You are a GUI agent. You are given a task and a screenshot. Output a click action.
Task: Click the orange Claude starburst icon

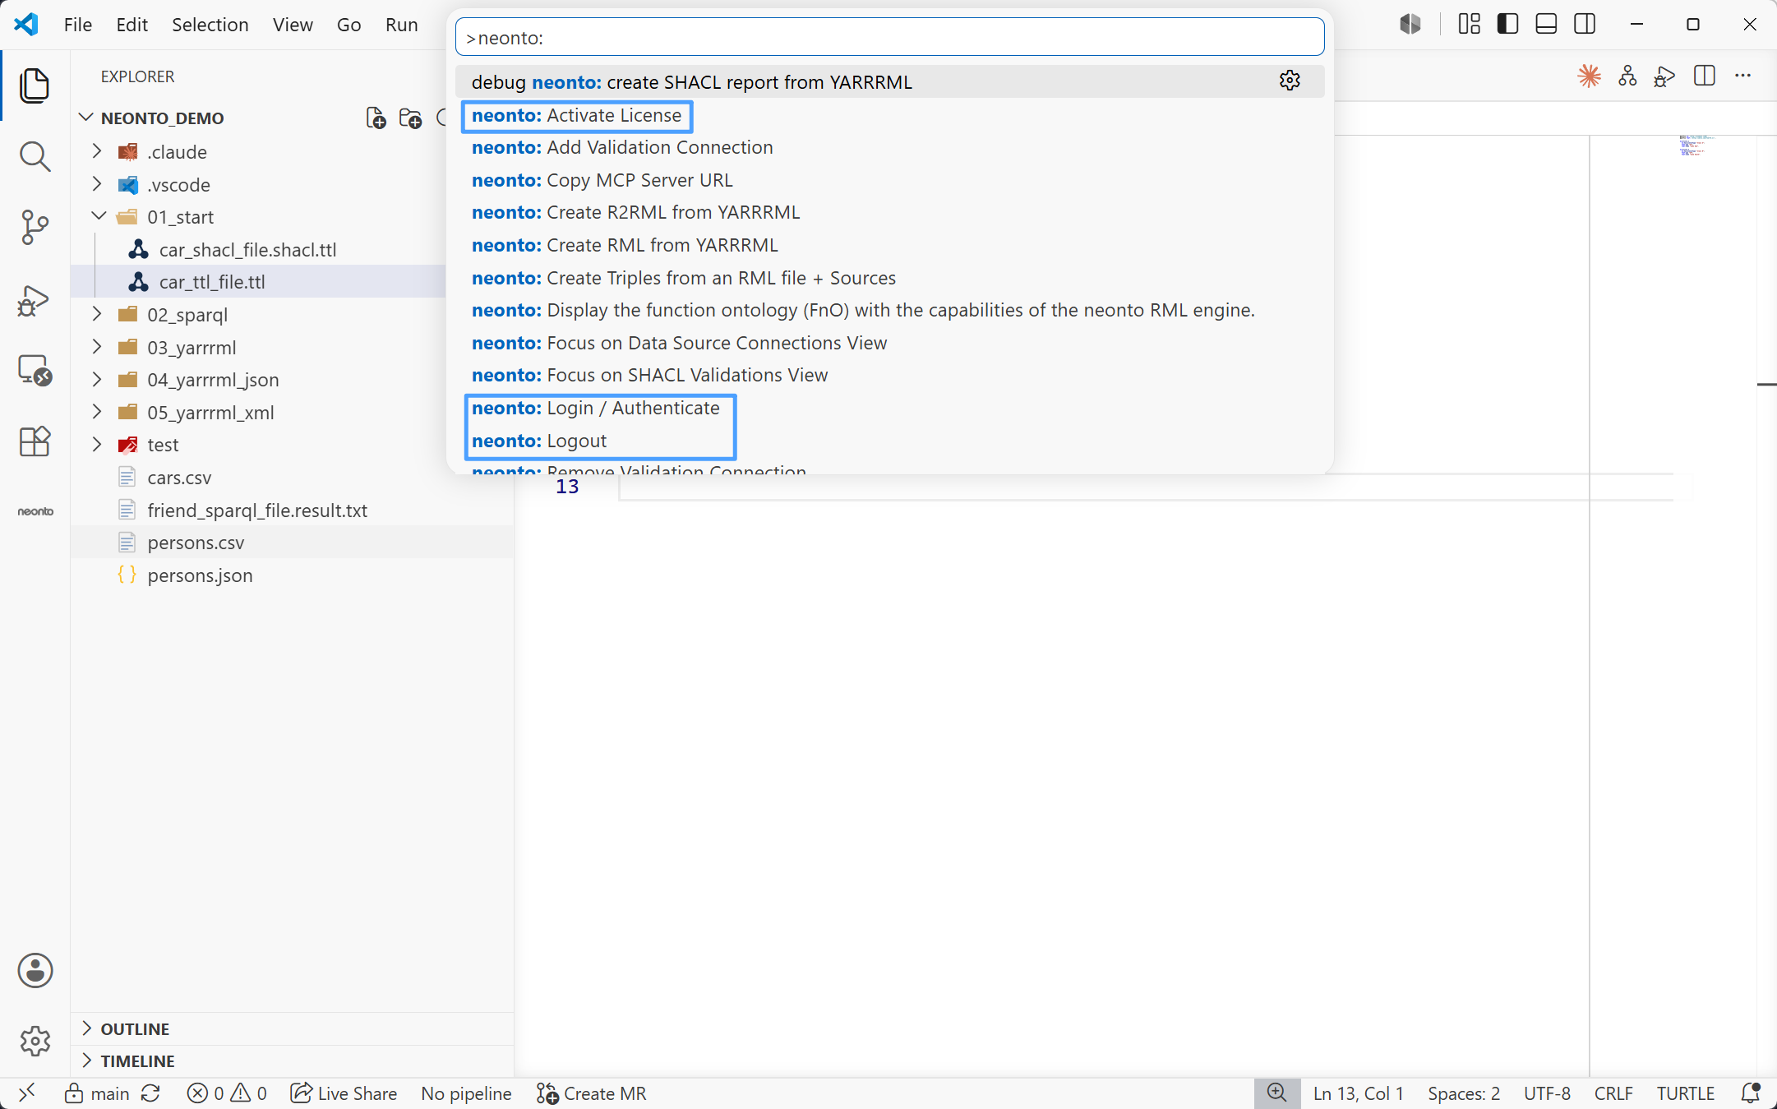tap(1589, 76)
